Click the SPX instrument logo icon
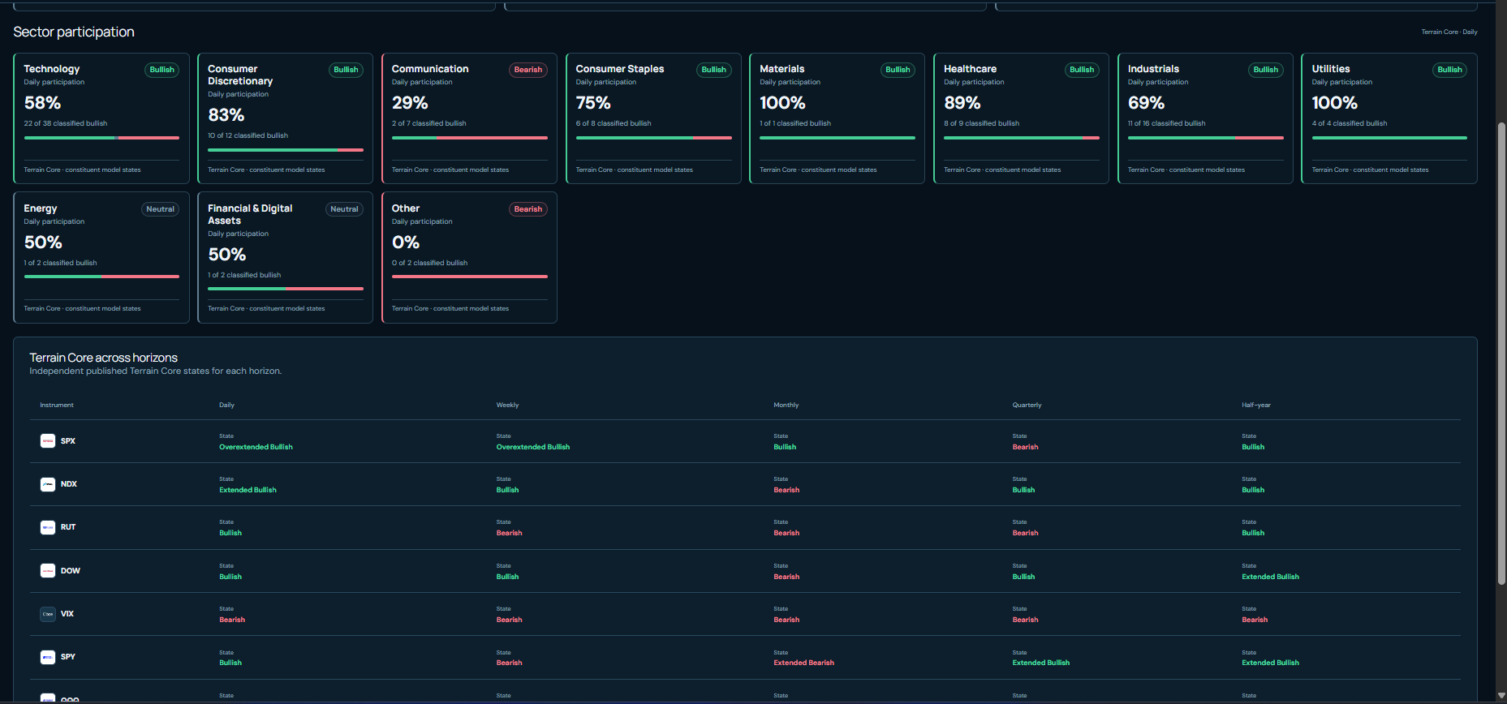 coord(48,441)
